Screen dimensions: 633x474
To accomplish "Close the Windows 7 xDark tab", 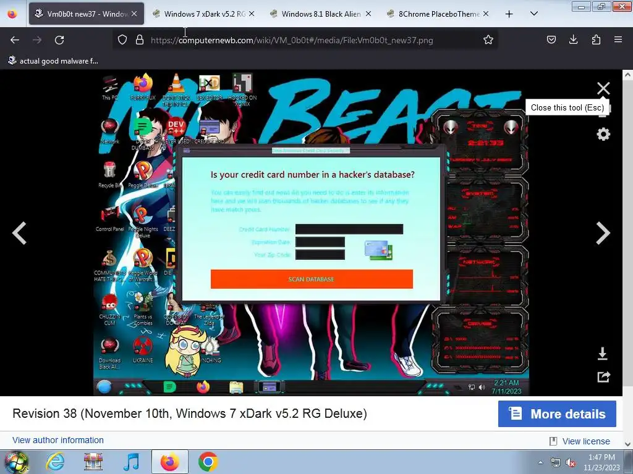I will pyautogui.click(x=252, y=14).
